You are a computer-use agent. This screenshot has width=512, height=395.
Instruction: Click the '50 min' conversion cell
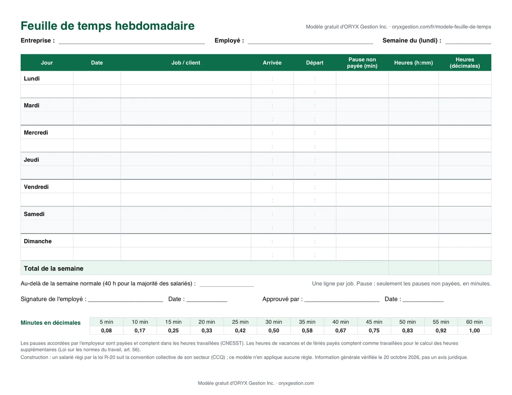tap(407, 322)
